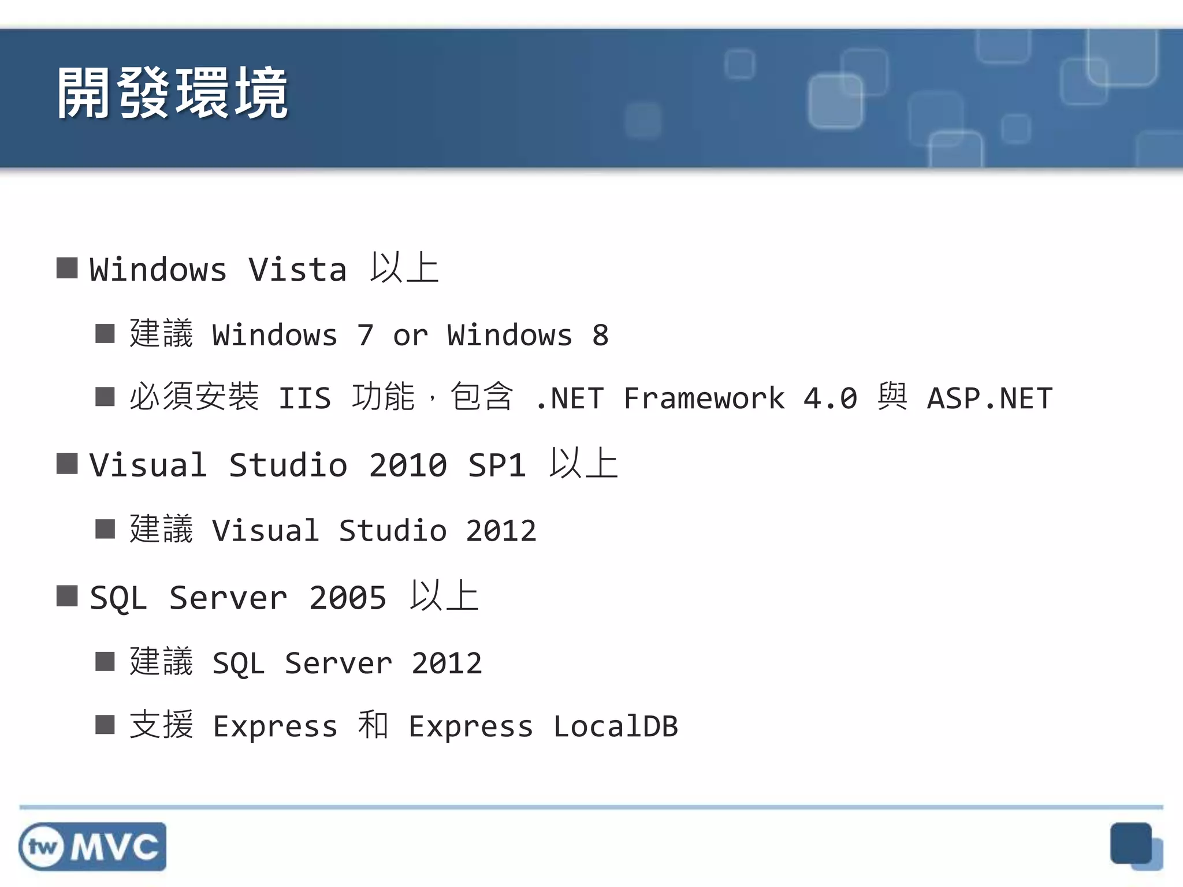
Task: Select 'SQL Server 2005 以上' bullet
Action: click(284, 596)
